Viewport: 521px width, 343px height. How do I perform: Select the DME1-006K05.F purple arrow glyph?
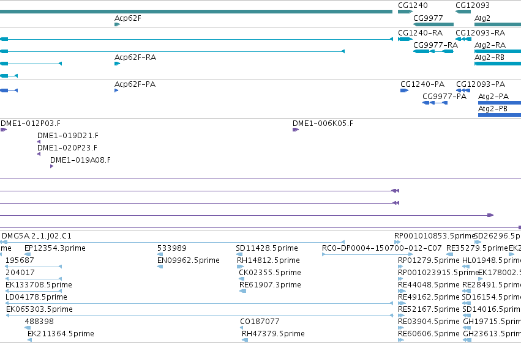[x=296, y=130]
